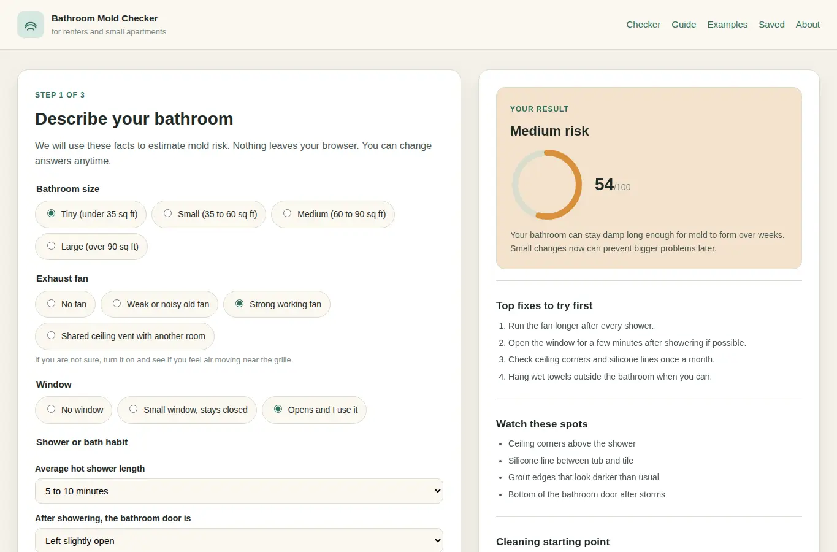This screenshot has height=552, width=837.
Task: Go to the Guide page
Action: tap(684, 25)
